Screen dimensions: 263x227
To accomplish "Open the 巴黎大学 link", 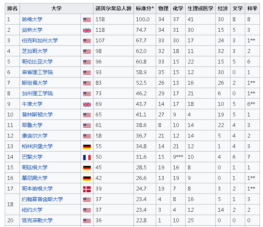I will (32, 157).
